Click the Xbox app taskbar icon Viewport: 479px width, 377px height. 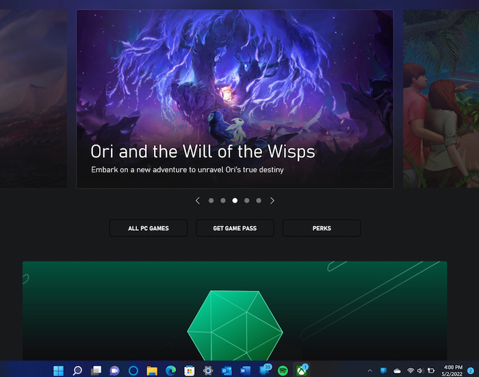302,370
